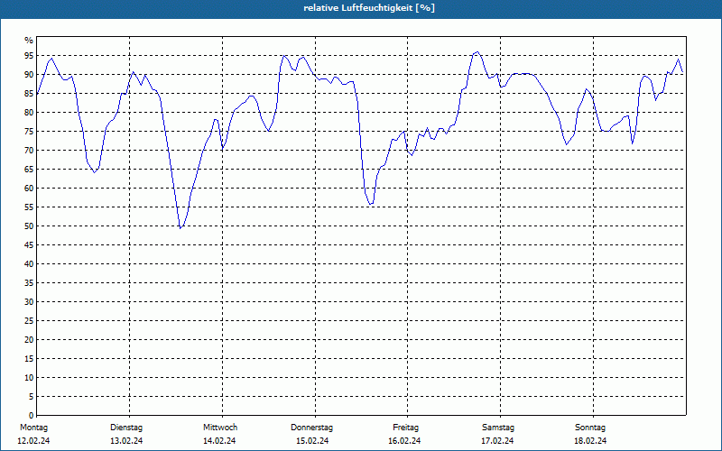Viewport: 722px width, 451px height.
Task: Click the 'Freitag' day label
Action: [x=405, y=428]
